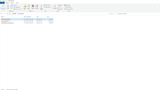Create a New folder
This screenshot has height=90, width=160.
[41, 7]
